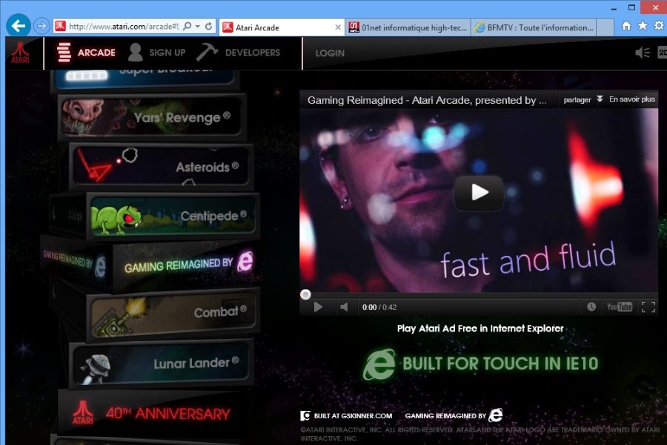Screen dimensions: 667x445
Task: Close the Atari Arcade tab
Action: [338, 27]
